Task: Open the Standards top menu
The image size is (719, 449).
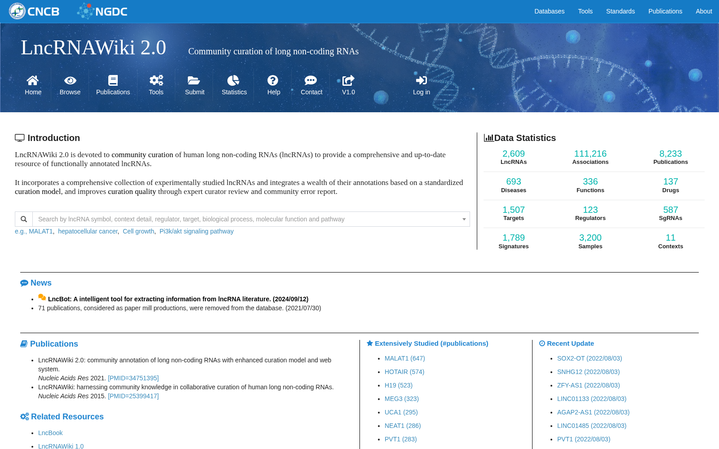Action: (x=620, y=11)
